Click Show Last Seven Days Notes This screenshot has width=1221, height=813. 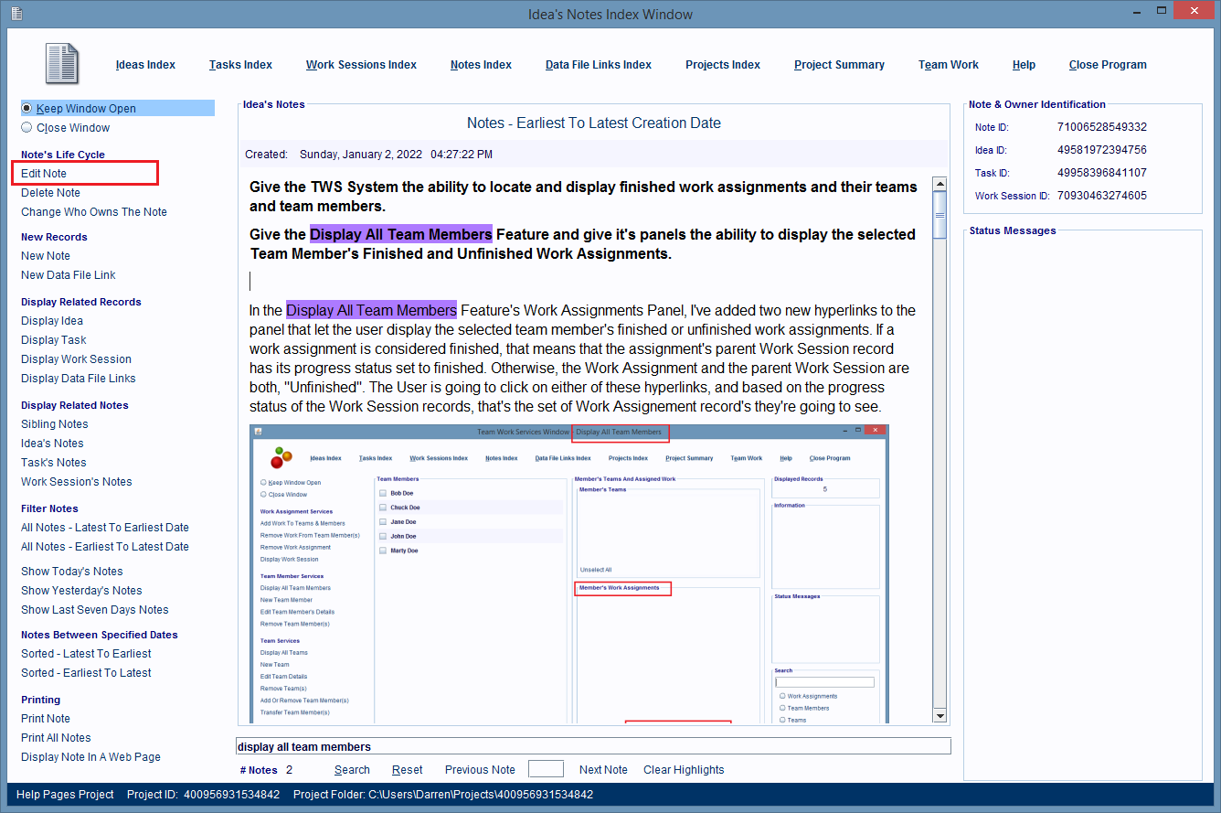(x=95, y=610)
